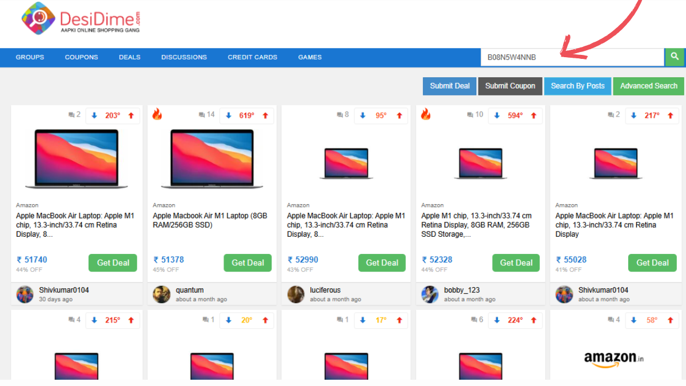This screenshot has height=386, width=686.
Task: Open Search By Posts
Action: pos(577,86)
